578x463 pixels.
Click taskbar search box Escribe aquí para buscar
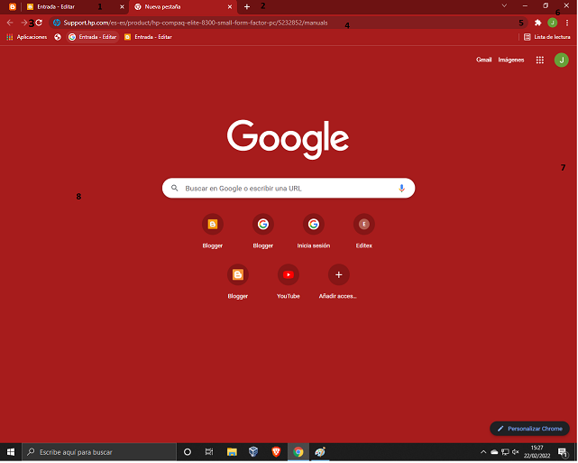tap(99, 452)
